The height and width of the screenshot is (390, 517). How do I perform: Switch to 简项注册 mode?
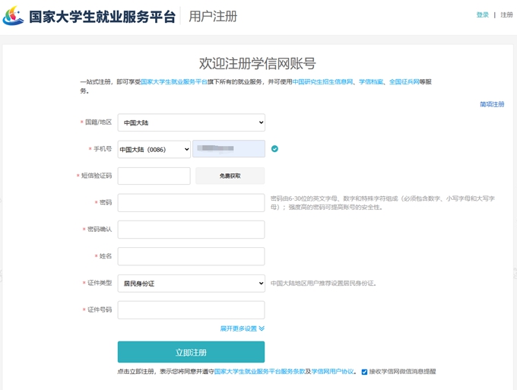pos(491,104)
